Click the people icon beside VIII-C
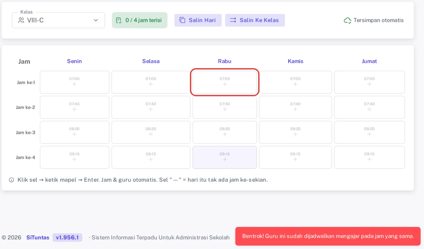This screenshot has width=424, height=249. (x=21, y=20)
